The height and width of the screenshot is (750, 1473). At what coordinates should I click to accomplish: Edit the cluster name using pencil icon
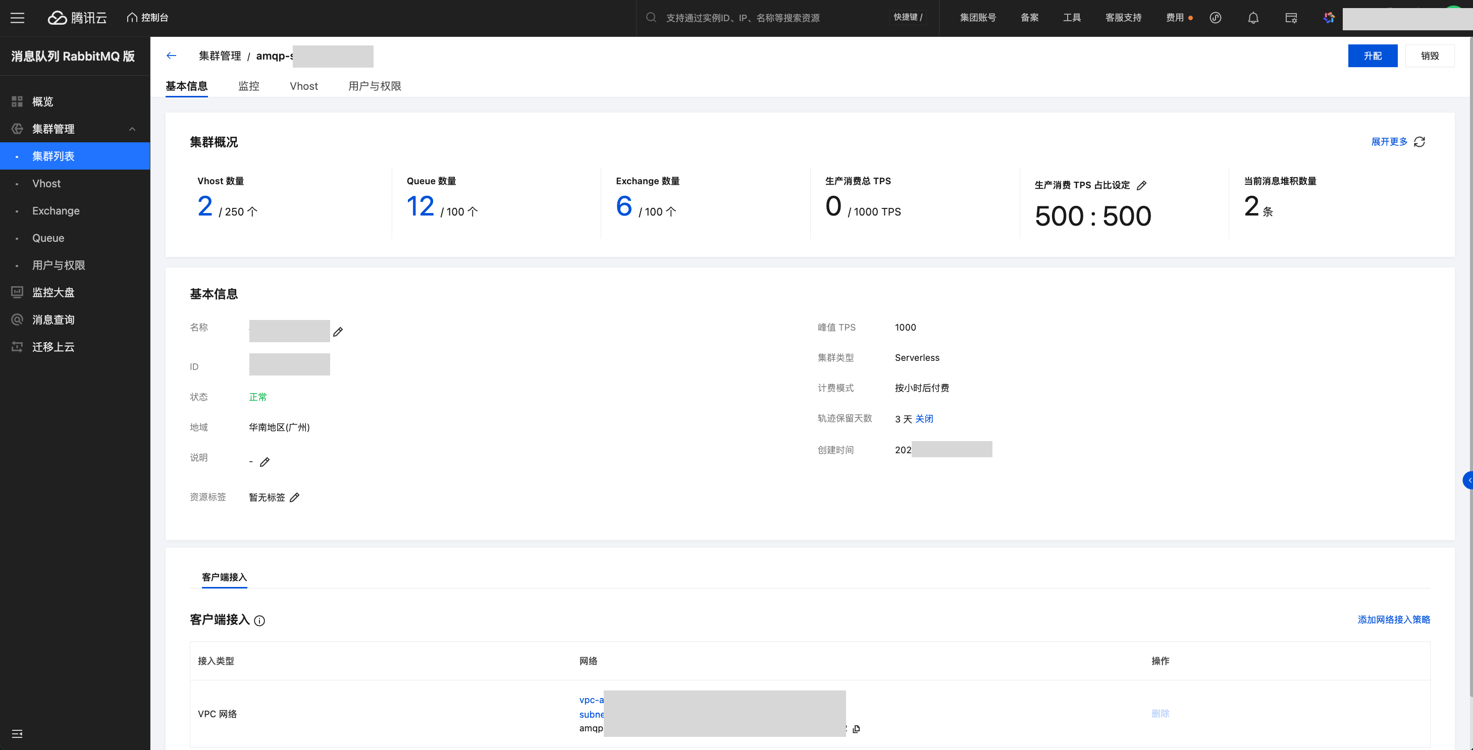pyautogui.click(x=338, y=332)
